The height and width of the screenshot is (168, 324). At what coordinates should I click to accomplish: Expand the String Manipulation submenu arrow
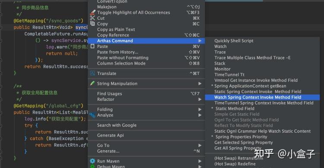click(200, 84)
